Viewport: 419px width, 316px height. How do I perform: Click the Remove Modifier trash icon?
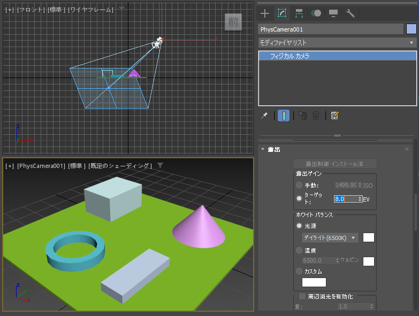click(316, 115)
